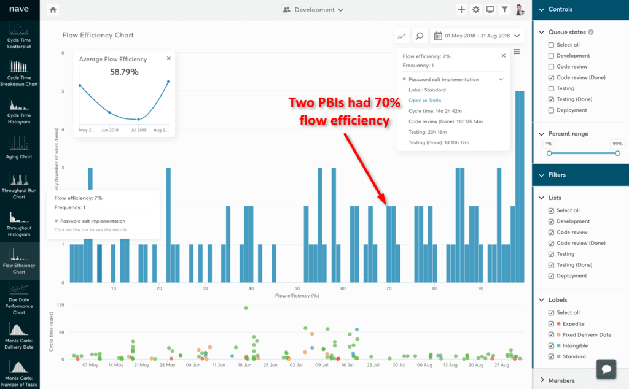Open the date range dropdown
629x389 pixels.
(478, 36)
